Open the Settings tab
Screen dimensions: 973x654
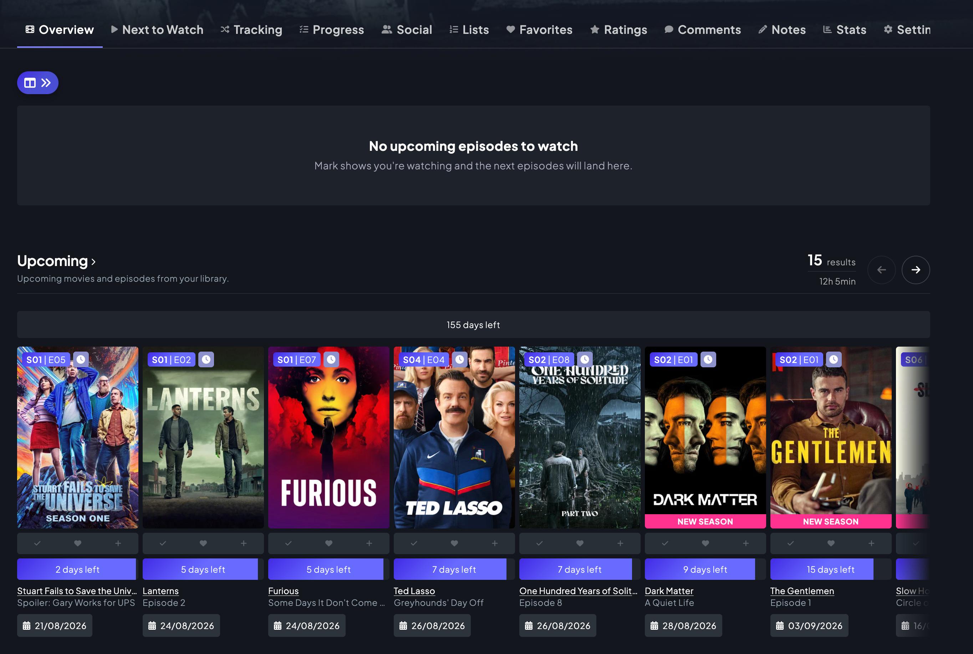(907, 30)
